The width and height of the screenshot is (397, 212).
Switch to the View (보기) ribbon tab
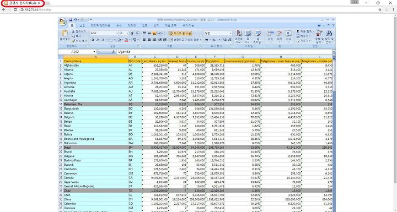156,25
